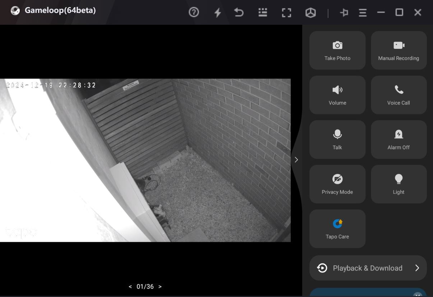
Task: Collapse the side control panel arrow
Action: click(x=296, y=160)
